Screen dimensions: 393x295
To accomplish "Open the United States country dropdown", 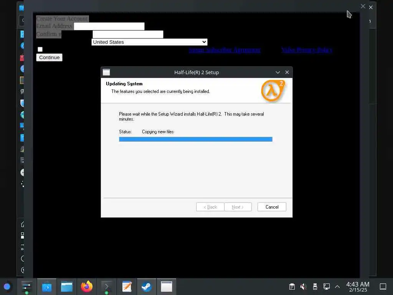I will coord(149,42).
